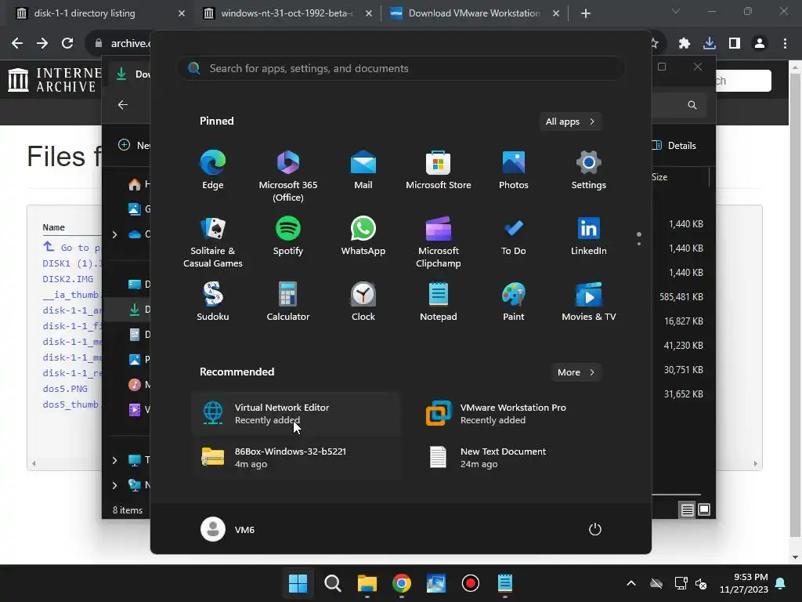Click the power button in Start menu
This screenshot has height=602, width=802.
point(595,529)
